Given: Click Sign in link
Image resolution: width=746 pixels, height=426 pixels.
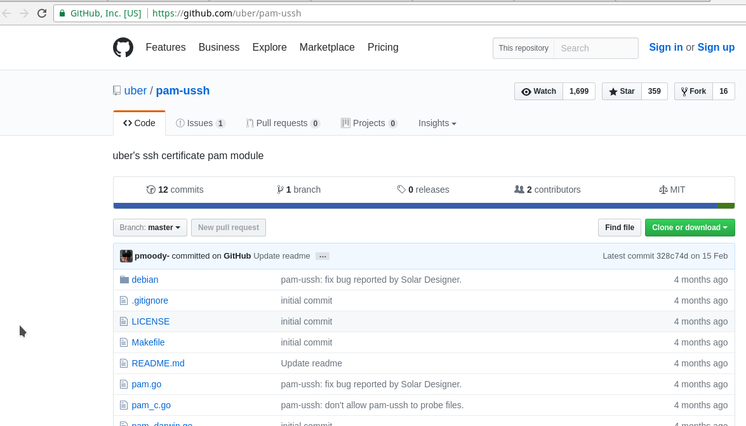Looking at the screenshot, I should (x=665, y=48).
